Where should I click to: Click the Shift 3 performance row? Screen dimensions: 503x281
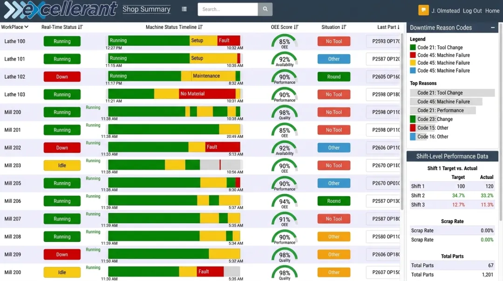(x=452, y=205)
